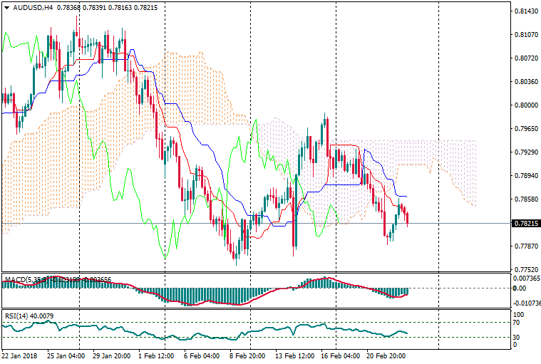Click the RSI scale value 100
Screen dimensions: 541x364
520,313
